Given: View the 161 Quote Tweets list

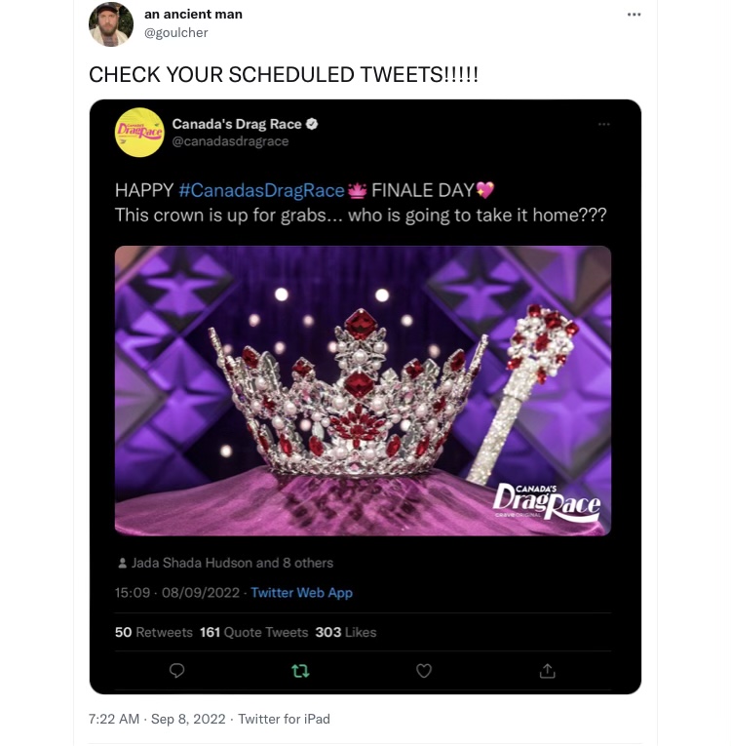Looking at the screenshot, I should click(x=253, y=632).
